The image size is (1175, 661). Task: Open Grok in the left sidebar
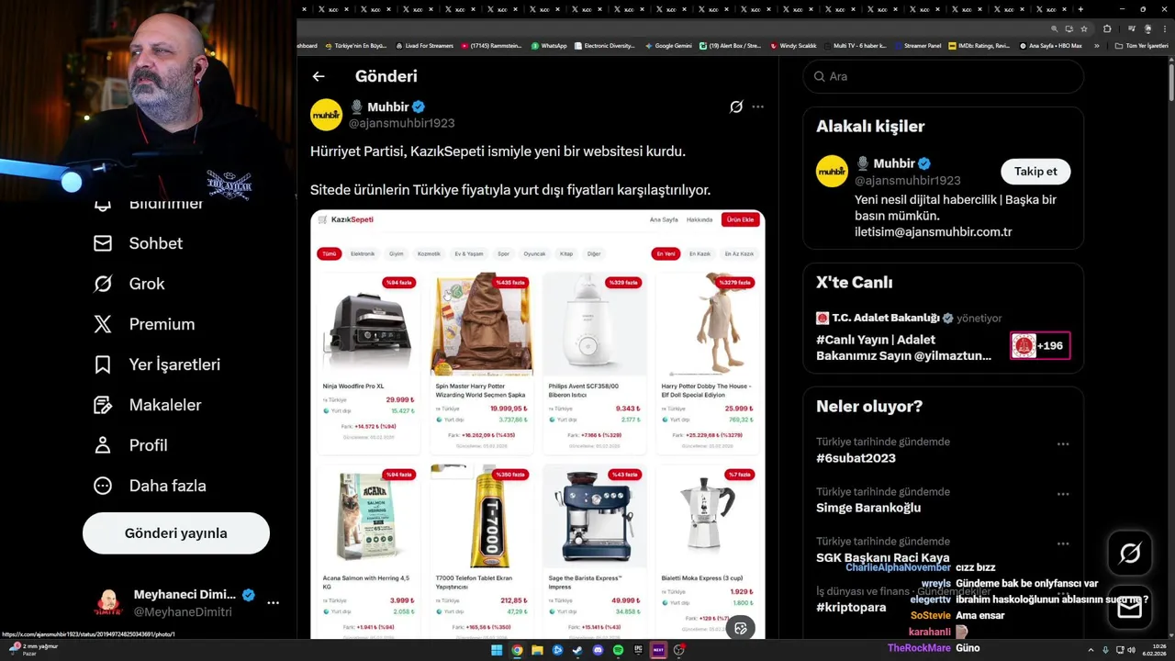129,284
